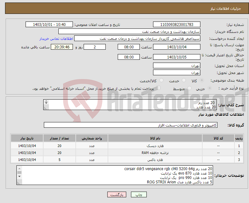Click the remaining time field 20:39:46
This screenshot has width=249, height=203.
click(x=62, y=47)
